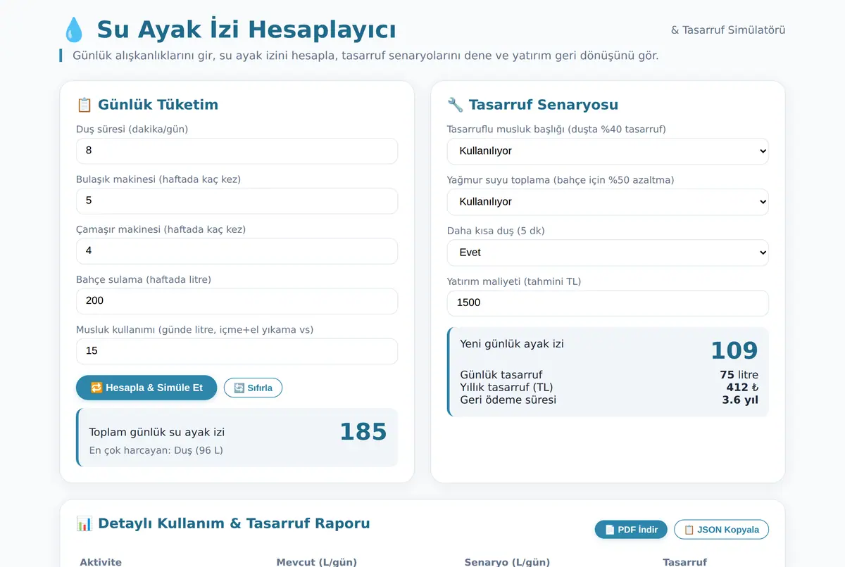Click the Su Ayak İzi Hesaplayıcı title
Screen dimensions: 845x567
coord(246,30)
